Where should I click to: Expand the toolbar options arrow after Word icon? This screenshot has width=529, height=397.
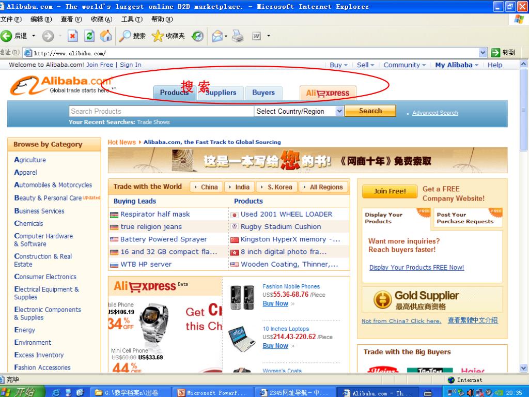click(x=269, y=36)
